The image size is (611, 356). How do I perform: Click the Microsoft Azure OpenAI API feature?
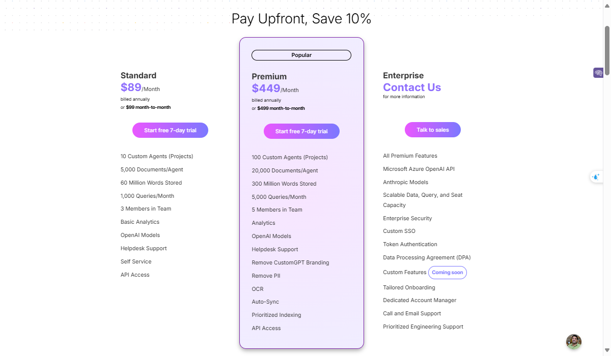419,169
